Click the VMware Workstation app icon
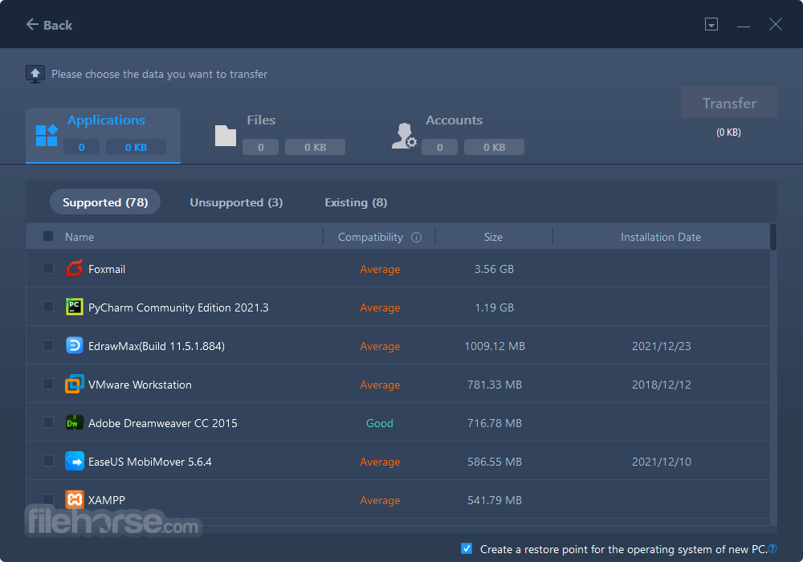This screenshot has height=562, width=803. pyautogui.click(x=74, y=384)
